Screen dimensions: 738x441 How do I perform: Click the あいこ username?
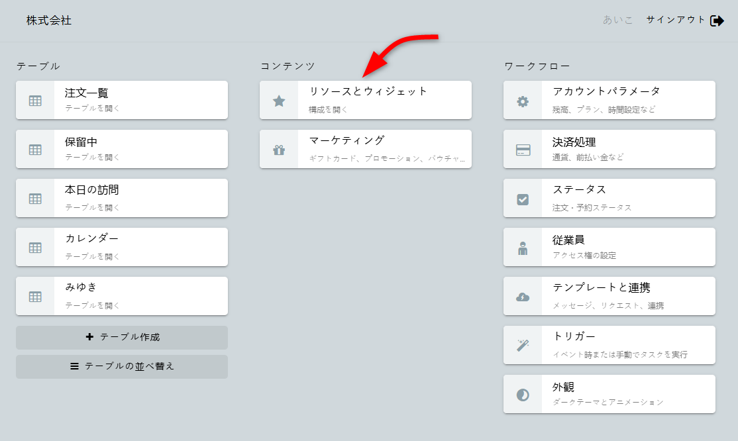tap(618, 20)
